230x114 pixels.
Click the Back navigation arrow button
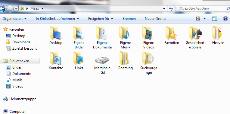2,8
